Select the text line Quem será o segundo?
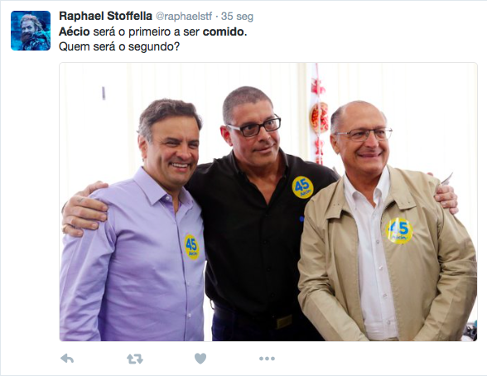This screenshot has height=376, width=487. (119, 47)
